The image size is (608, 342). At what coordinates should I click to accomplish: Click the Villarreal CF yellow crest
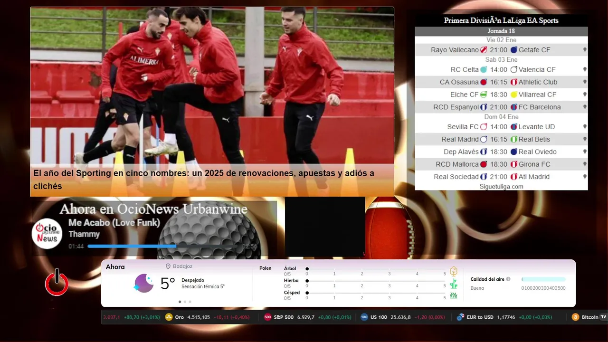(514, 95)
